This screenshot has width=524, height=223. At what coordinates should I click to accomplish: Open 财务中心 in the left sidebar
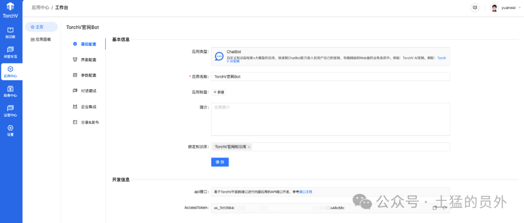pos(10,92)
